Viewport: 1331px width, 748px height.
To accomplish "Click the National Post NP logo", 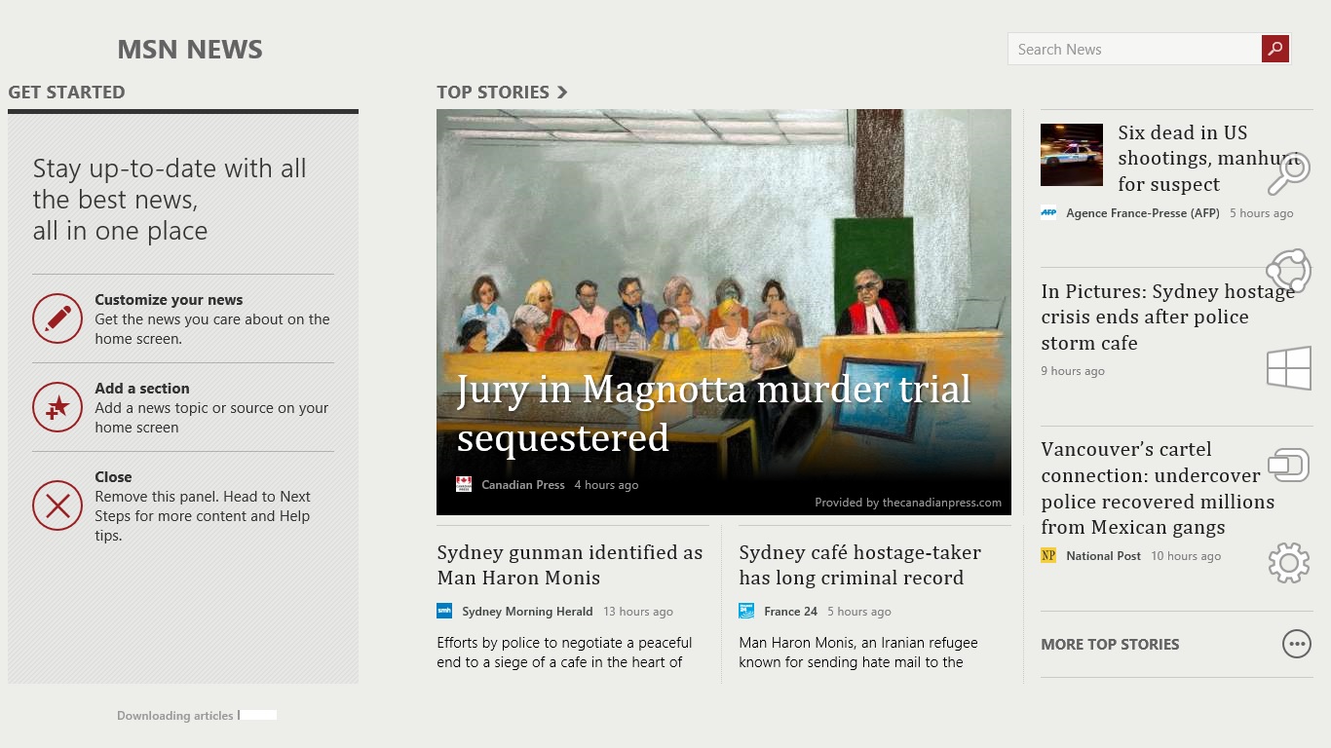I will (x=1048, y=555).
